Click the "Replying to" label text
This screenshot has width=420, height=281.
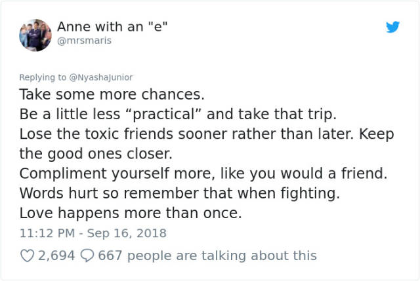(43, 77)
